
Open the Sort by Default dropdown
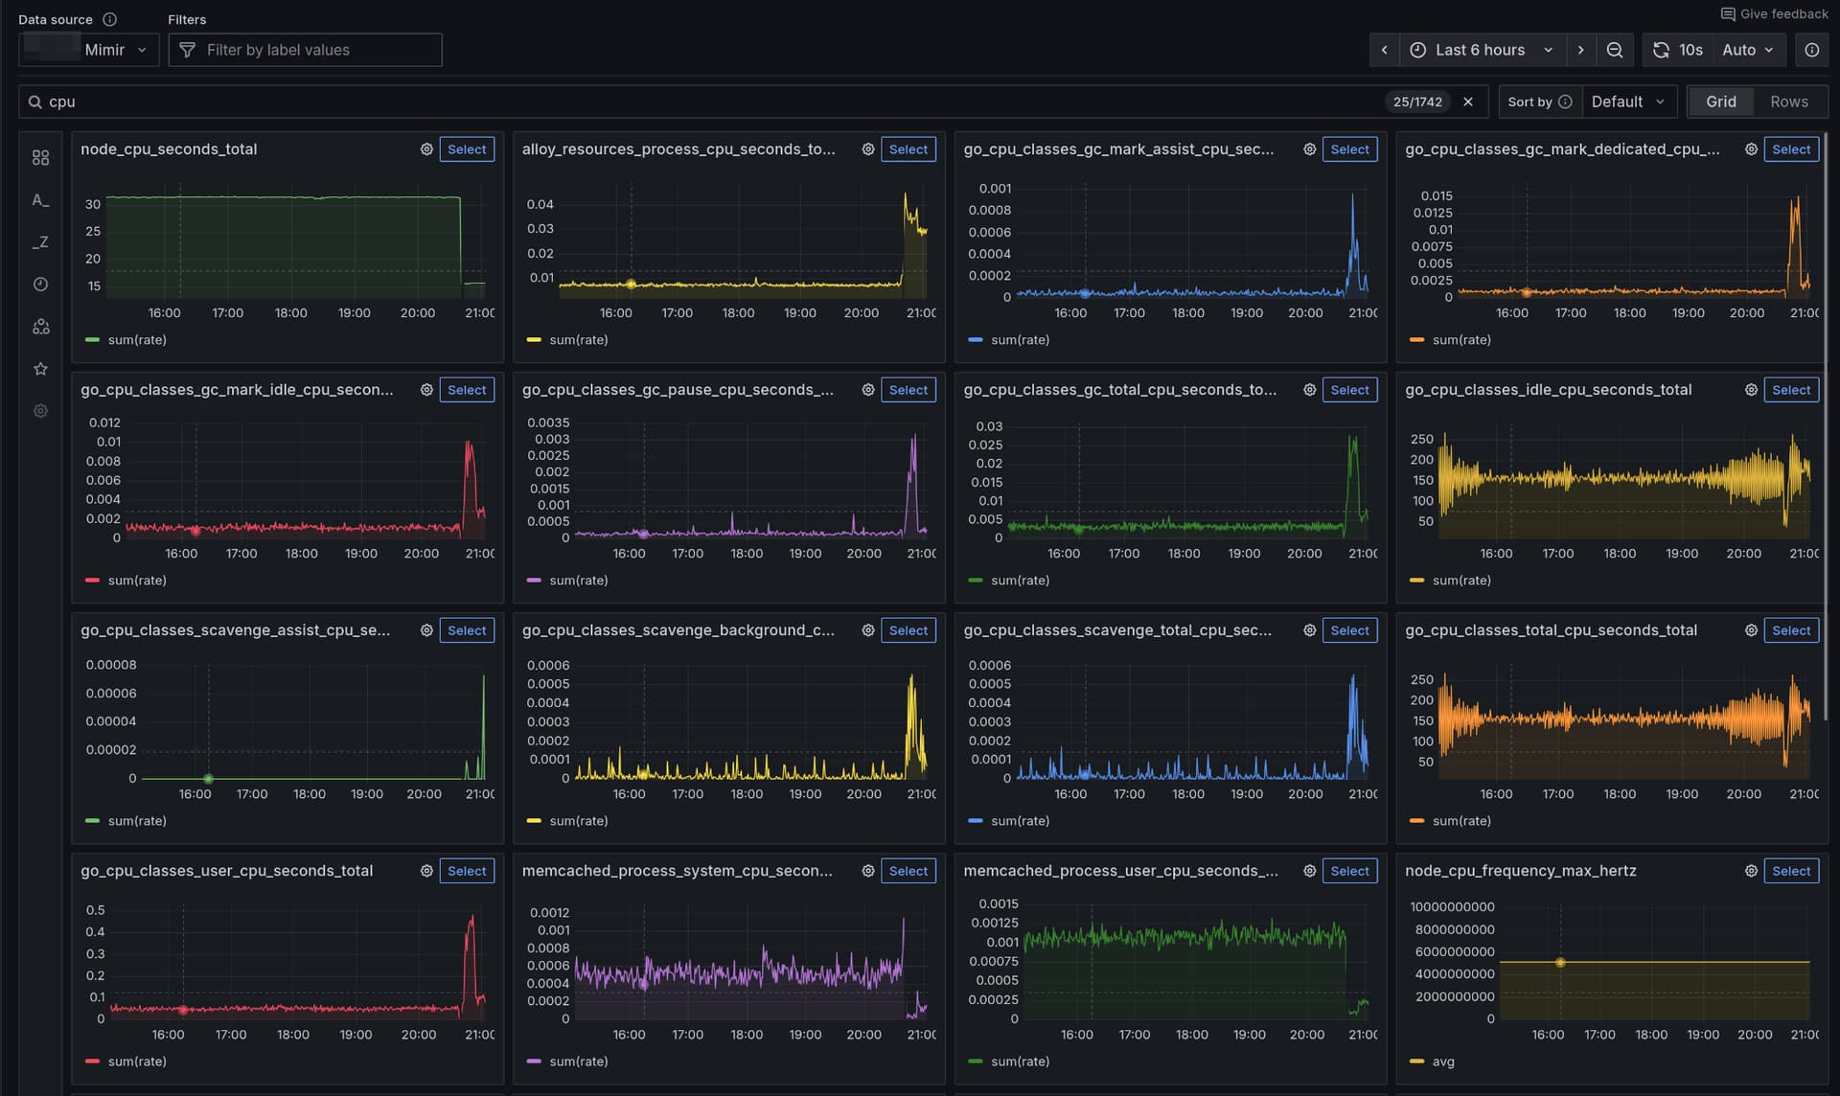tap(1628, 102)
